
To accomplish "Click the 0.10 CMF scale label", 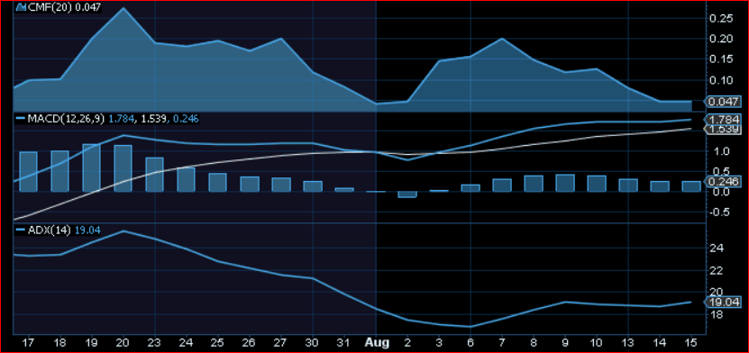I will (721, 79).
